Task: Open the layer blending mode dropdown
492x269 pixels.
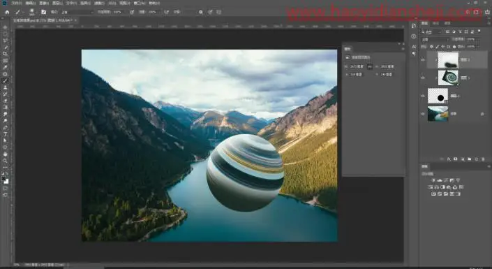Action: pos(435,40)
